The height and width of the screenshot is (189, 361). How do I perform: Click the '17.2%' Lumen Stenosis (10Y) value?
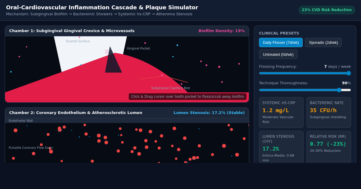[271, 149]
